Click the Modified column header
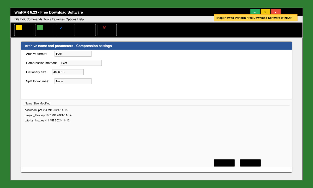Image resolution: width=313 pixels, height=188 pixels. coord(45,103)
